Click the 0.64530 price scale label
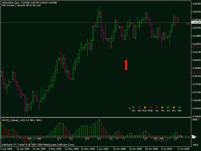 [196, 20]
